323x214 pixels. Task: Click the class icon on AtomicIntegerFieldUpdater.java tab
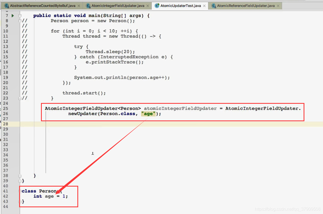pos(88,5)
